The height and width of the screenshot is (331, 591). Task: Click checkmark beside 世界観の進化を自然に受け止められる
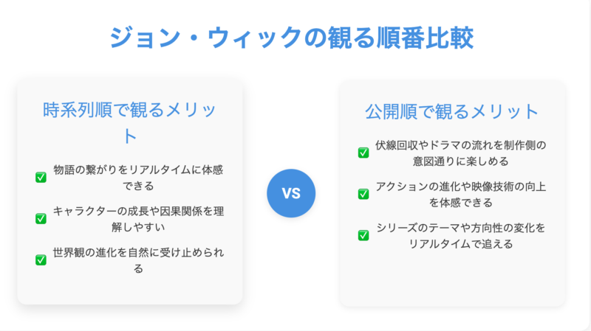coord(41,260)
